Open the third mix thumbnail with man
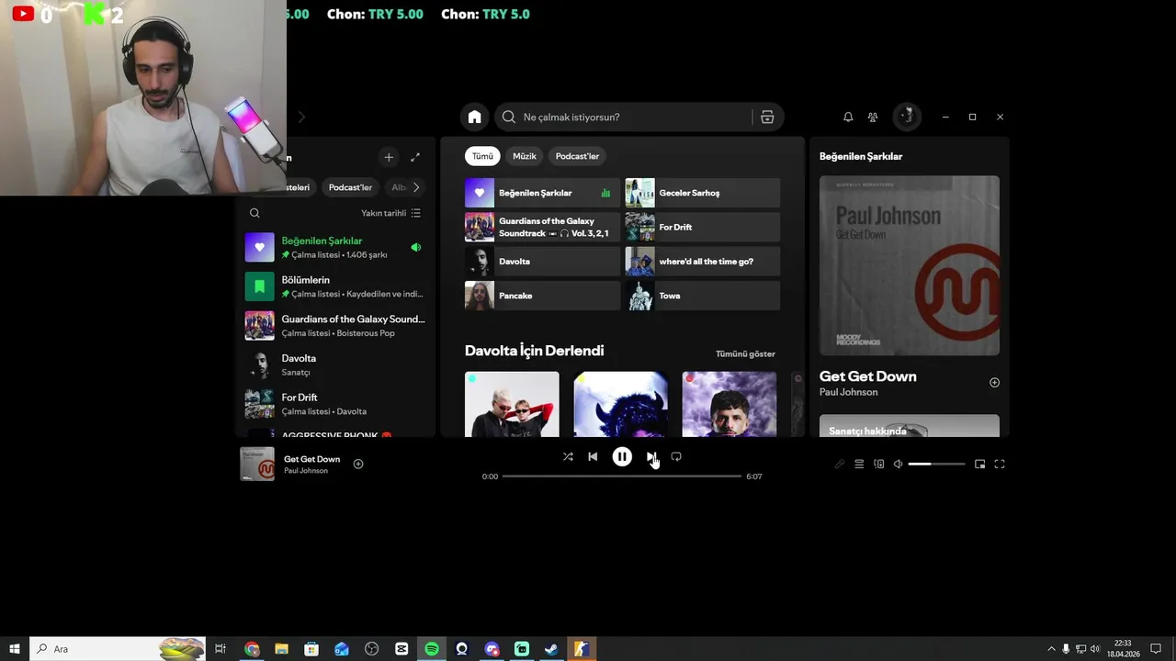Viewport: 1176px width, 661px height. pos(729,404)
